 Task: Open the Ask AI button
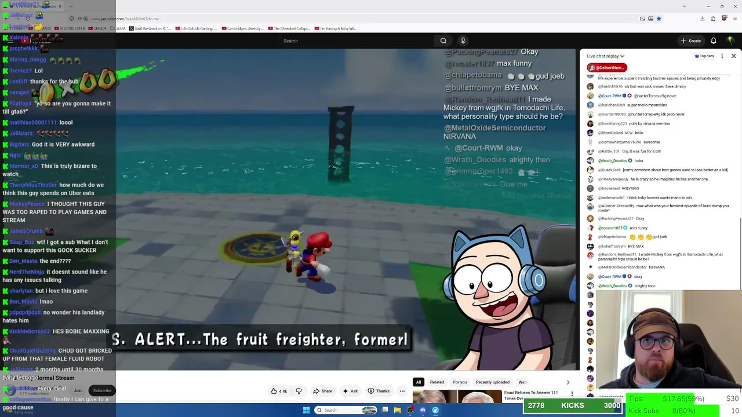pos(350,391)
